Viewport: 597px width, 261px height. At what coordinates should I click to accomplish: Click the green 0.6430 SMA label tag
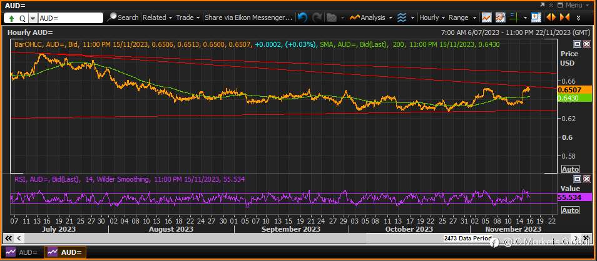(574, 98)
